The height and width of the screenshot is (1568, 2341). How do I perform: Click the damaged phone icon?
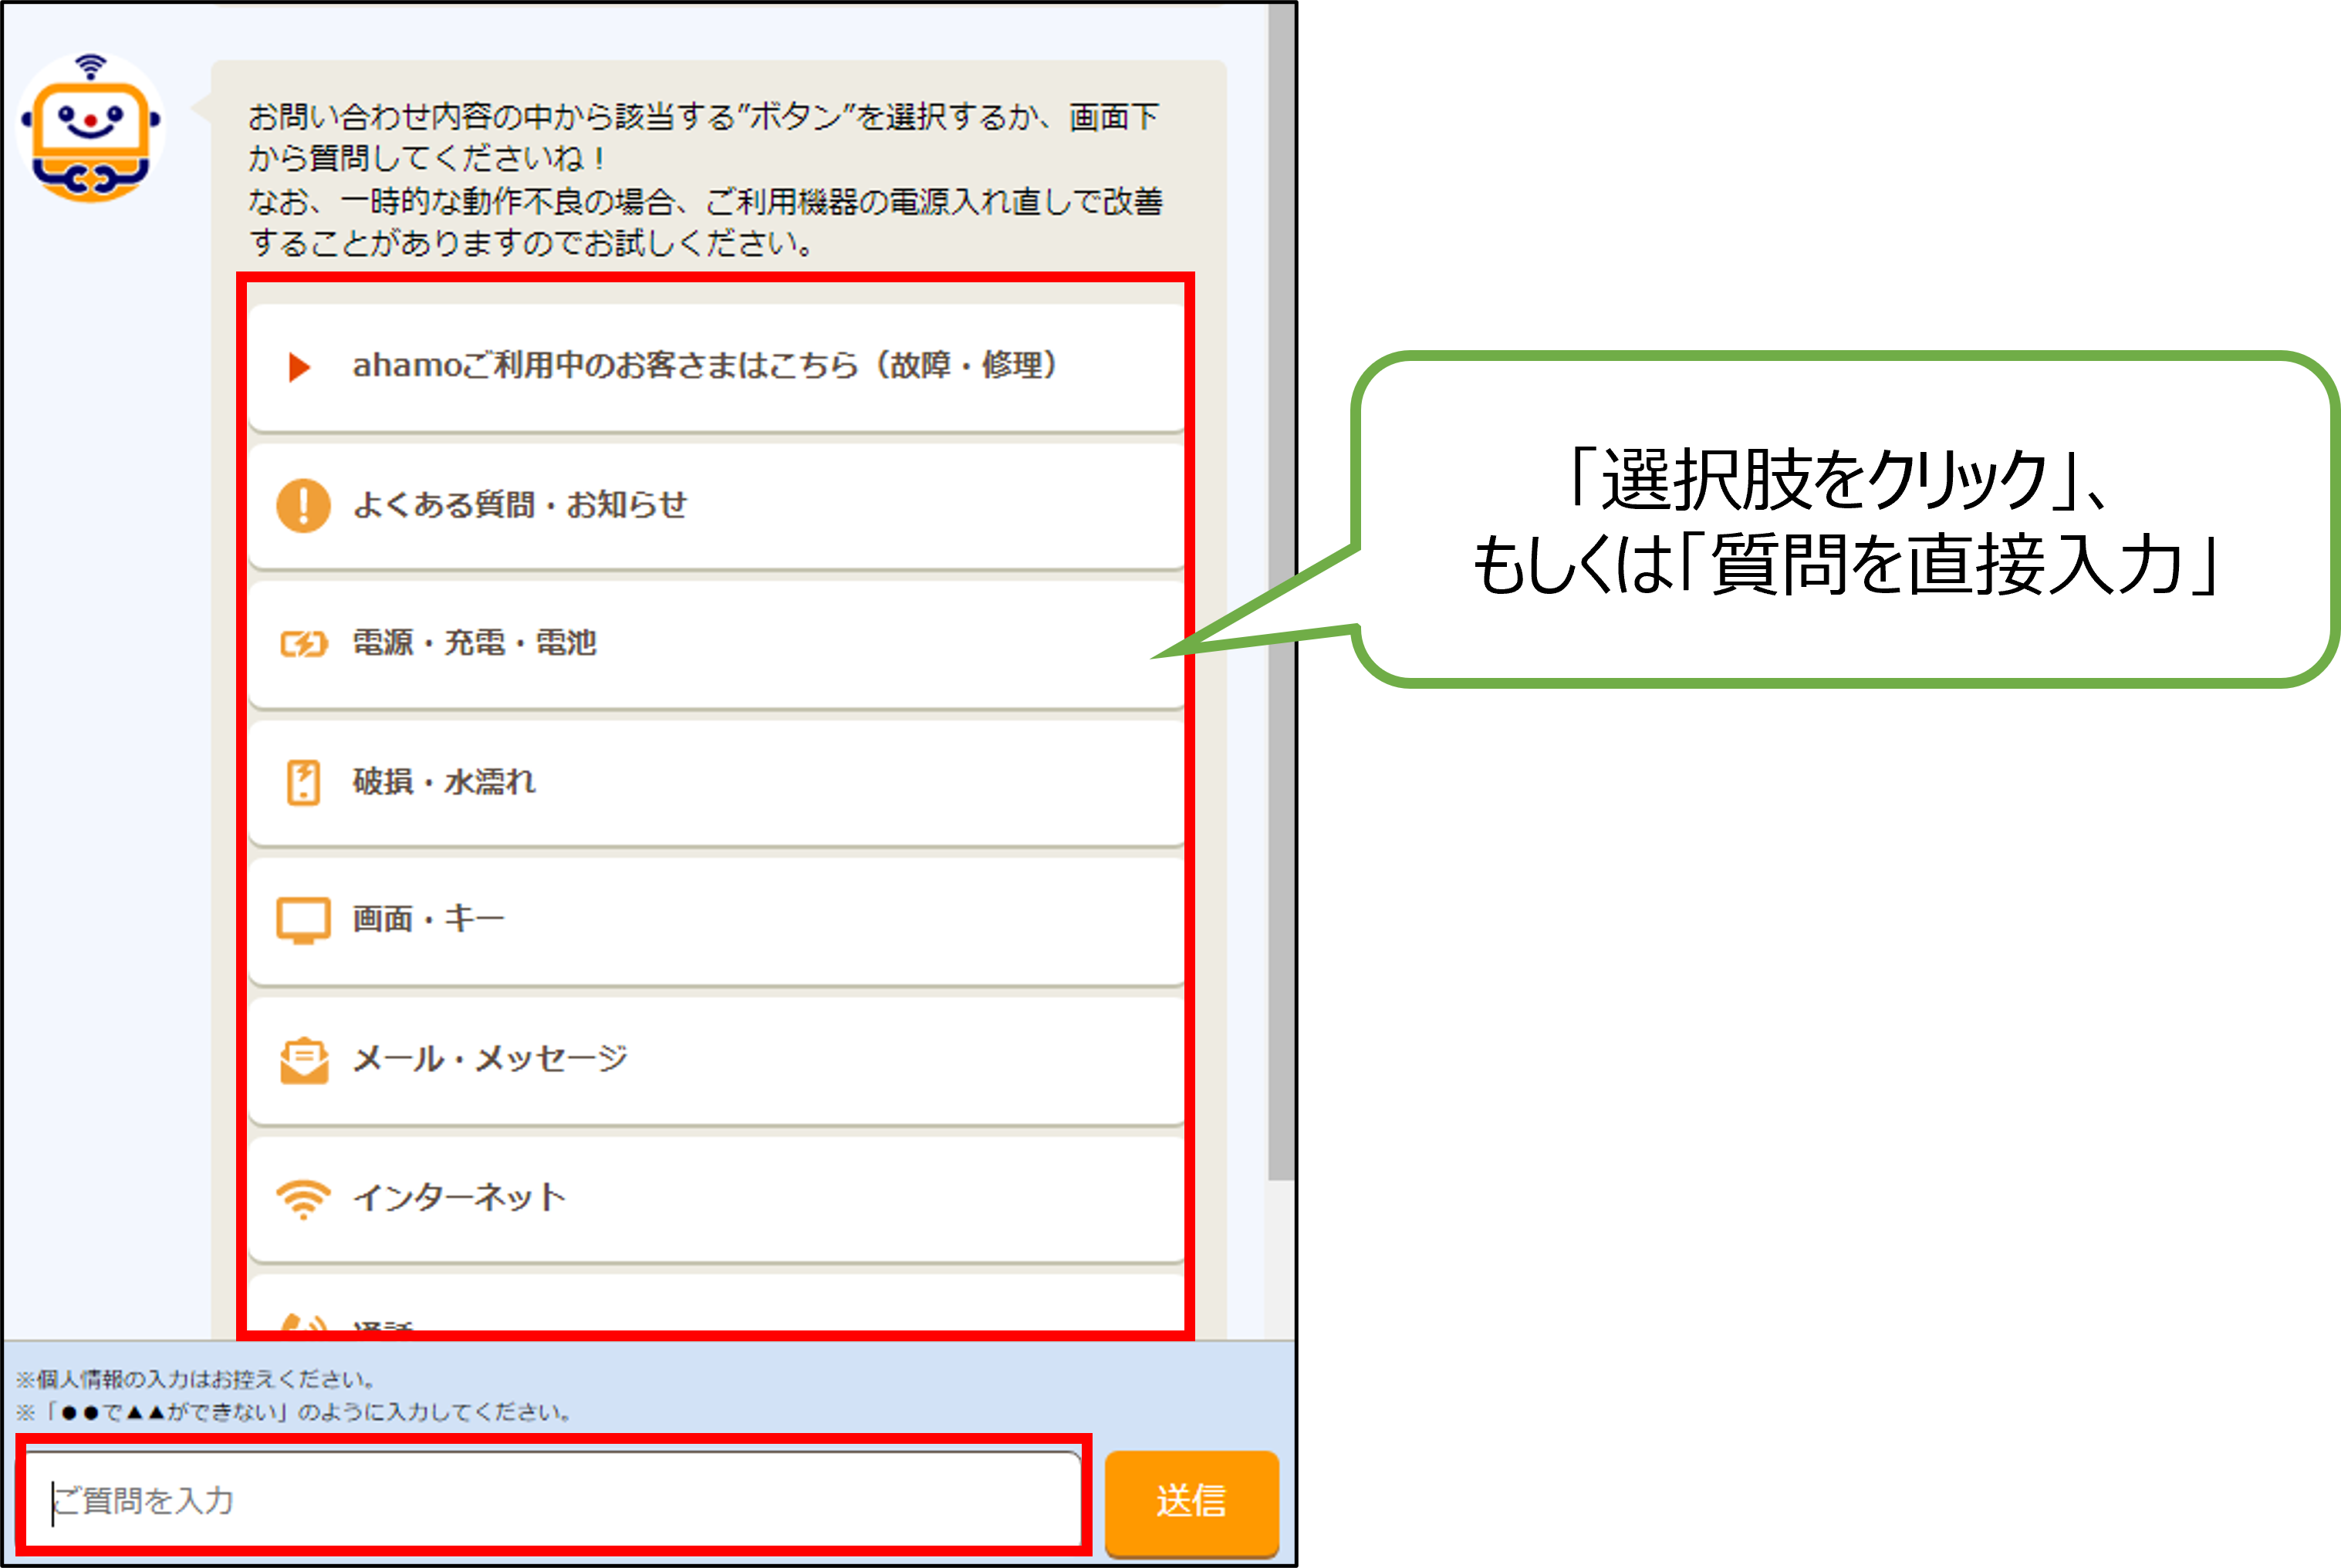[303, 782]
